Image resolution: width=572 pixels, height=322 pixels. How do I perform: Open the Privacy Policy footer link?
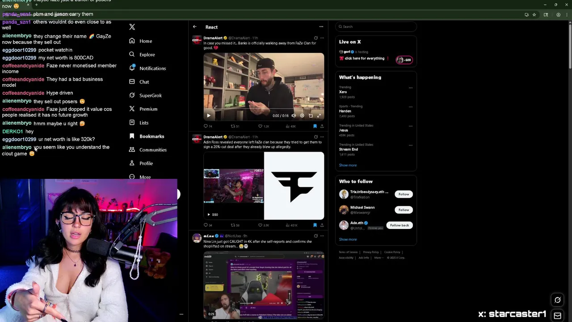coord(371,252)
